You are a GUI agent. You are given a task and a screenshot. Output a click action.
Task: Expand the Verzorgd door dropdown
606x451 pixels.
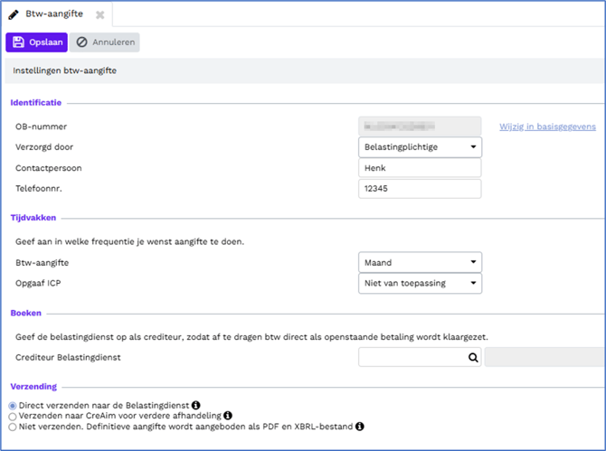[x=420, y=147]
